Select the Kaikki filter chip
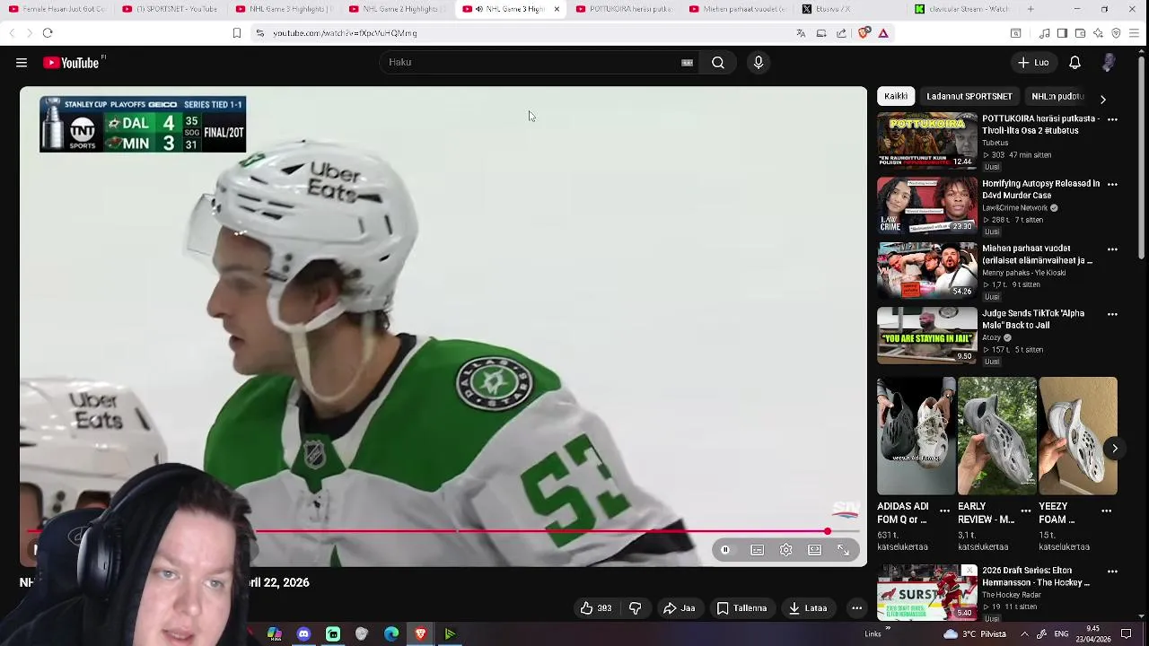This screenshot has height=646, width=1149. tap(896, 96)
